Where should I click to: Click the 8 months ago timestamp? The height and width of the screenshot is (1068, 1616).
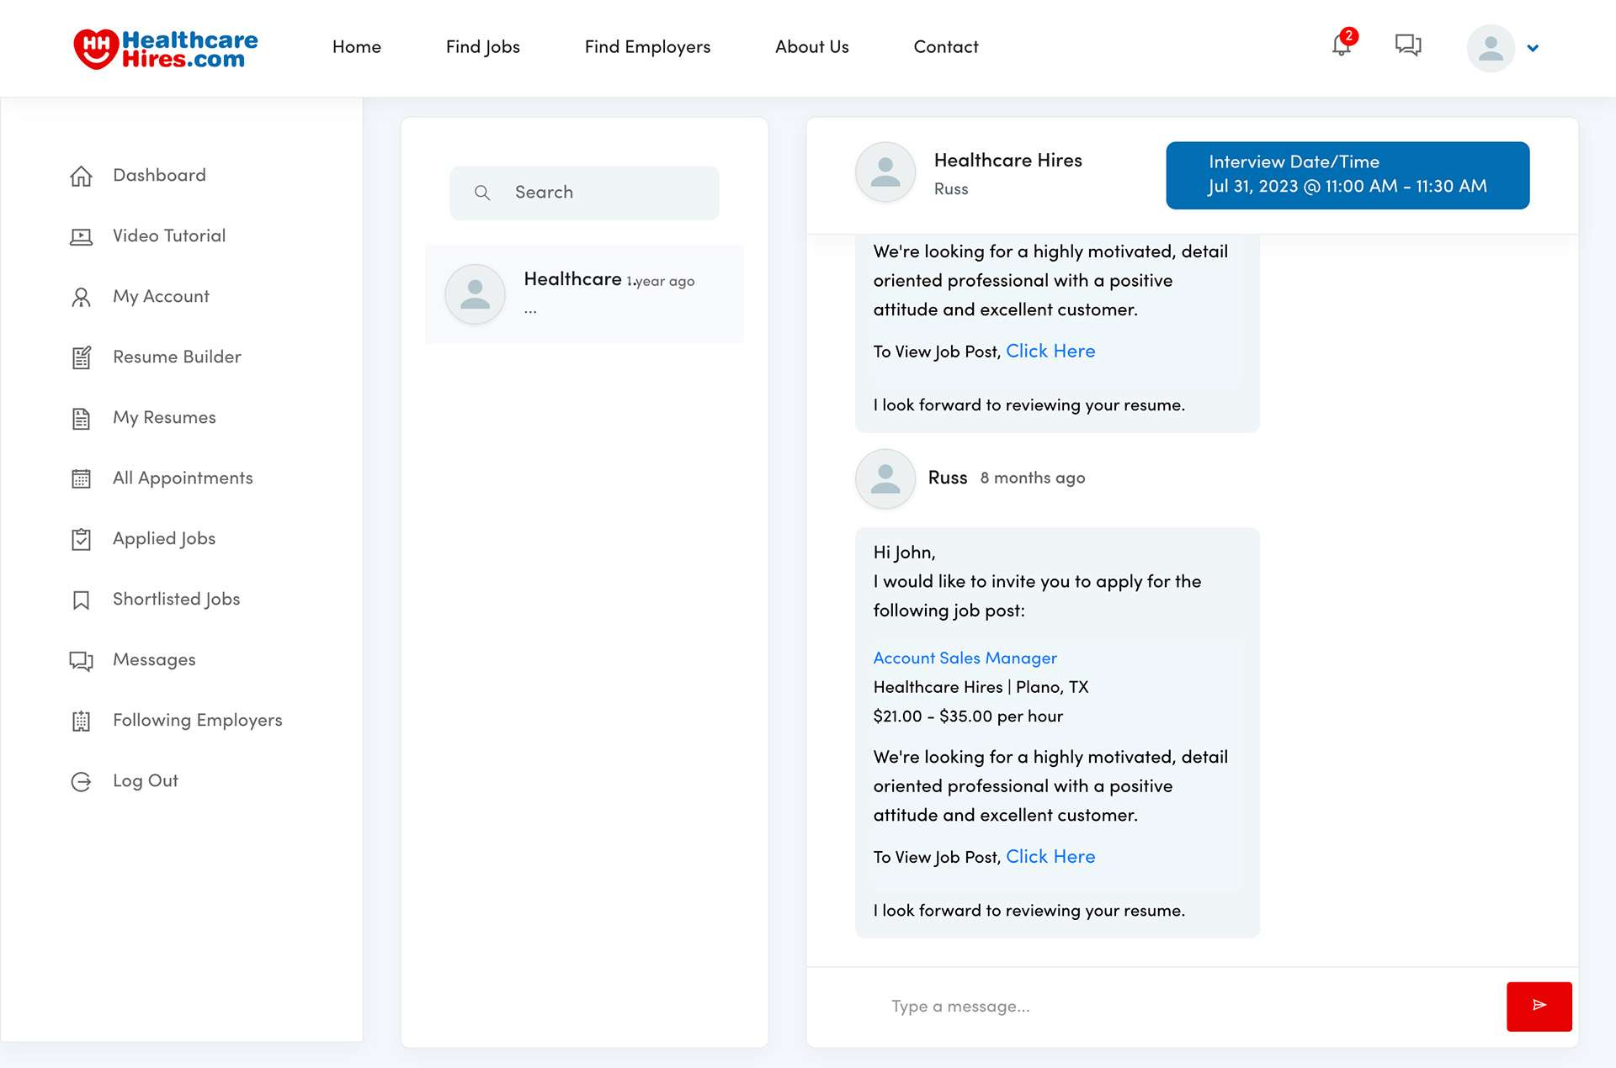(x=1033, y=478)
